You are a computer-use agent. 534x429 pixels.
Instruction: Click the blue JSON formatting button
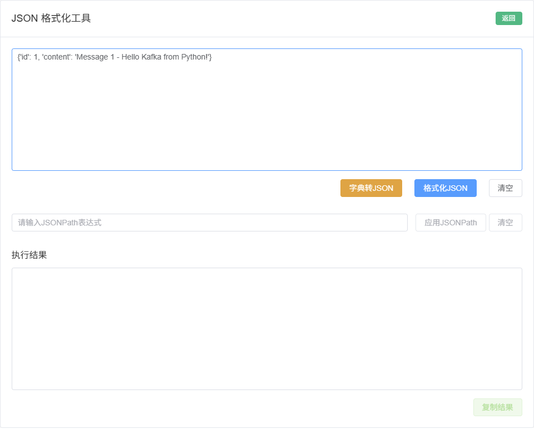click(x=445, y=188)
